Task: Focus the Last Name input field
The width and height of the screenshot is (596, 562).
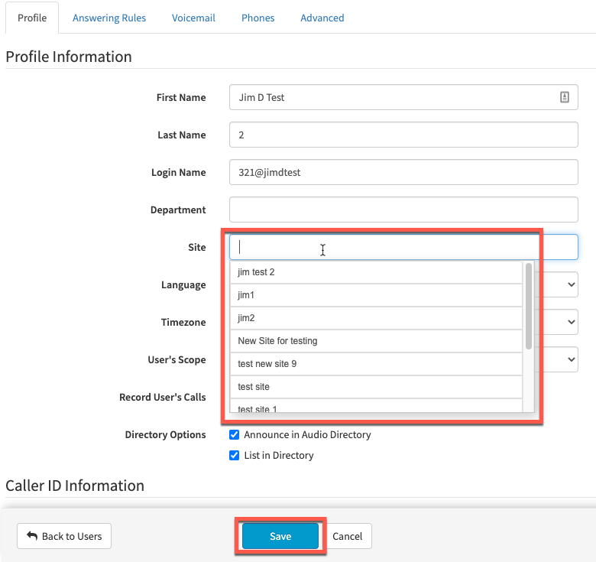Action: pyautogui.click(x=403, y=135)
